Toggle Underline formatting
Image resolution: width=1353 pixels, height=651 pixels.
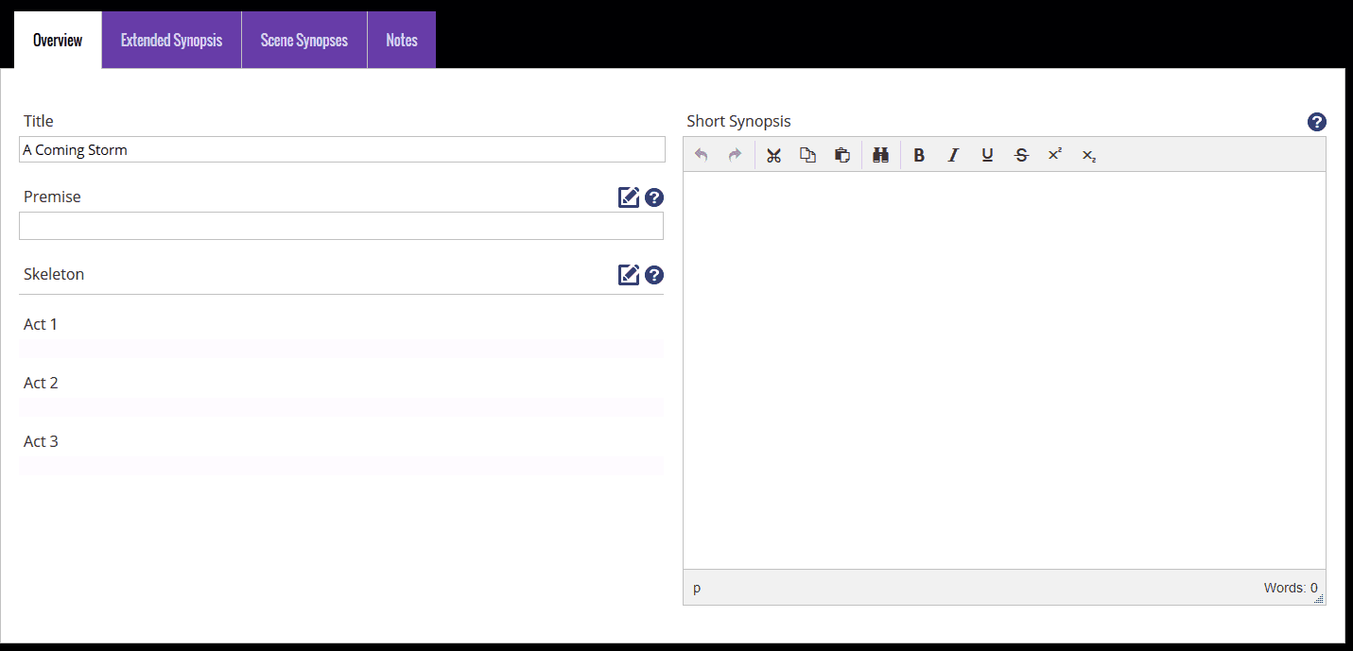(987, 155)
